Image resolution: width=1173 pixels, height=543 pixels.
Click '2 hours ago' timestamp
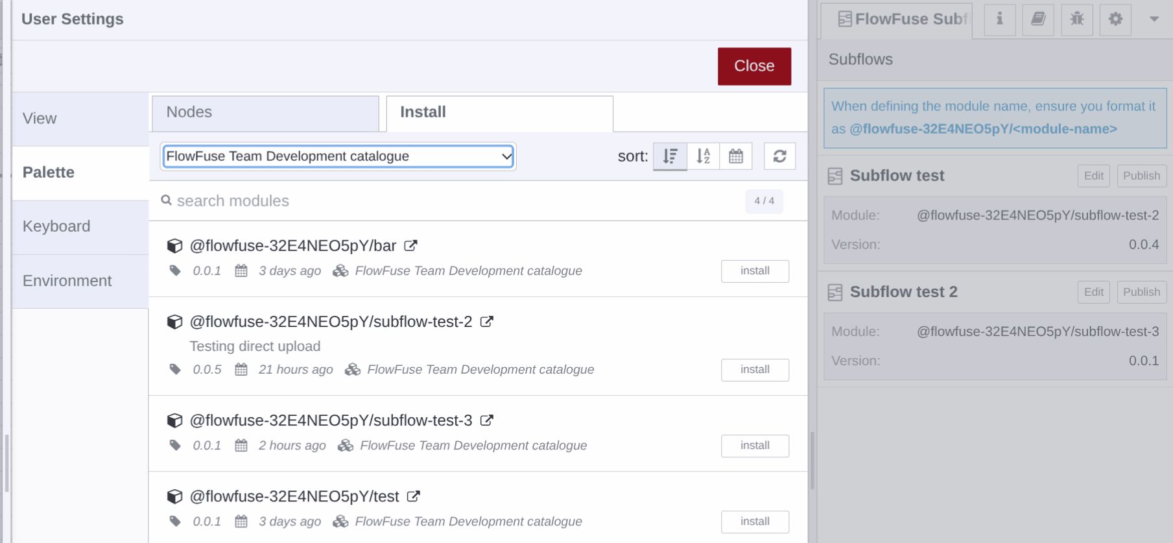(292, 446)
